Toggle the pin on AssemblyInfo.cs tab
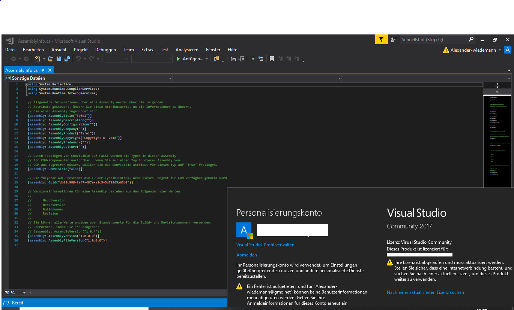514x310 pixels. tap(43, 70)
